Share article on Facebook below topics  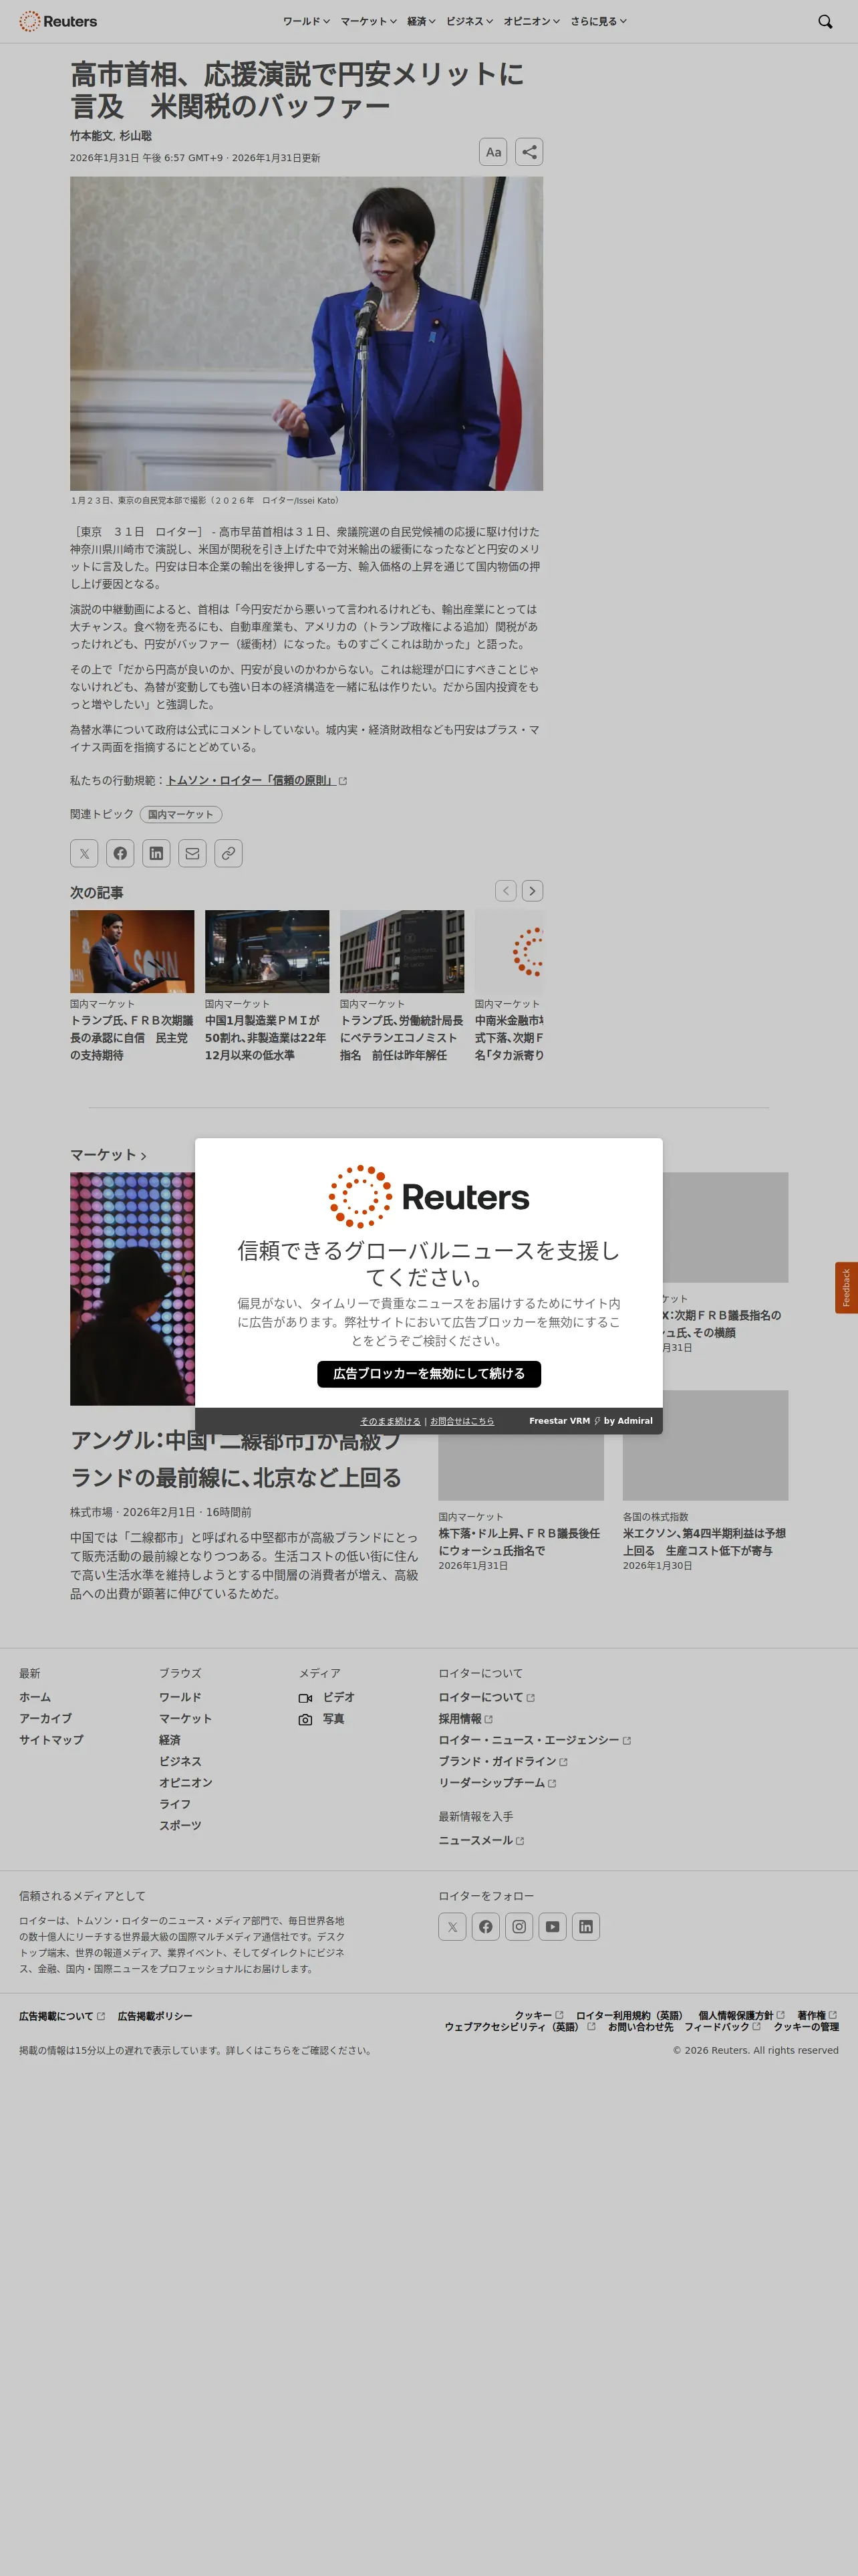[120, 853]
